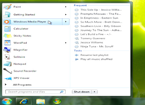The height and width of the screenshot is (105, 145).
Task: Play This Side Up - Jessica Willia...
Action: [101, 10]
